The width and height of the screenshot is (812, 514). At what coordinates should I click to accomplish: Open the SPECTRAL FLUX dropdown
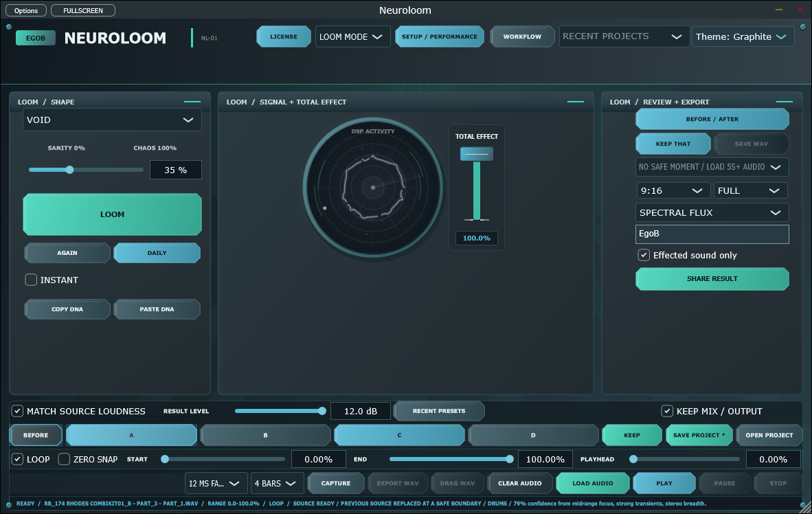click(712, 212)
